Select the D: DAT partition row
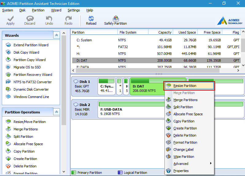The width and height of the screenshot is (245, 176). click(156, 60)
